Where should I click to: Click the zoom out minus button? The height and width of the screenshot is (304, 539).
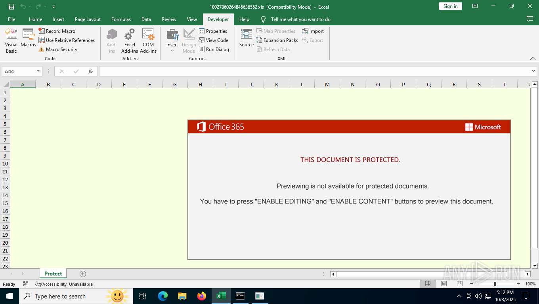tap(472, 284)
